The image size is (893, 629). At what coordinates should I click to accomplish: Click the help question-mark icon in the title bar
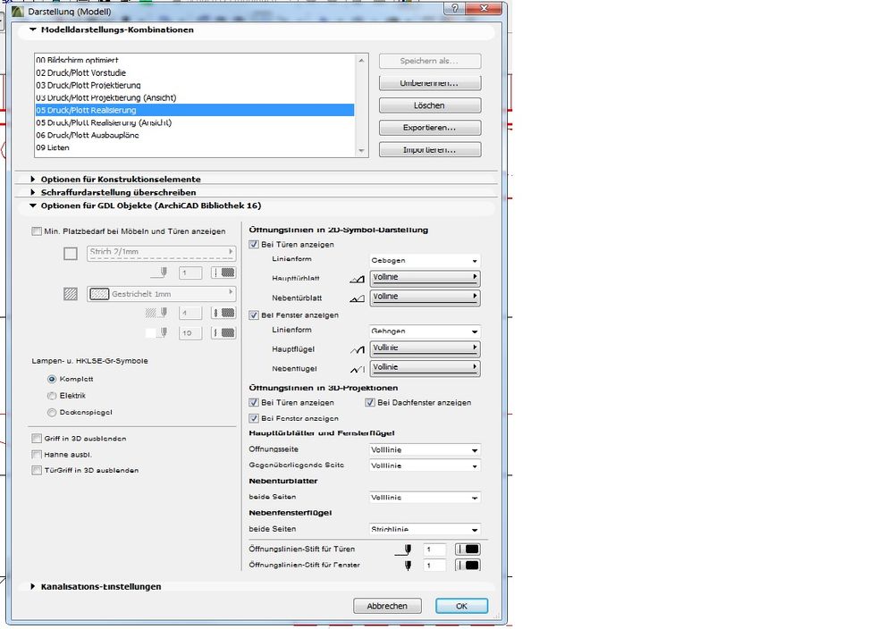(x=454, y=8)
